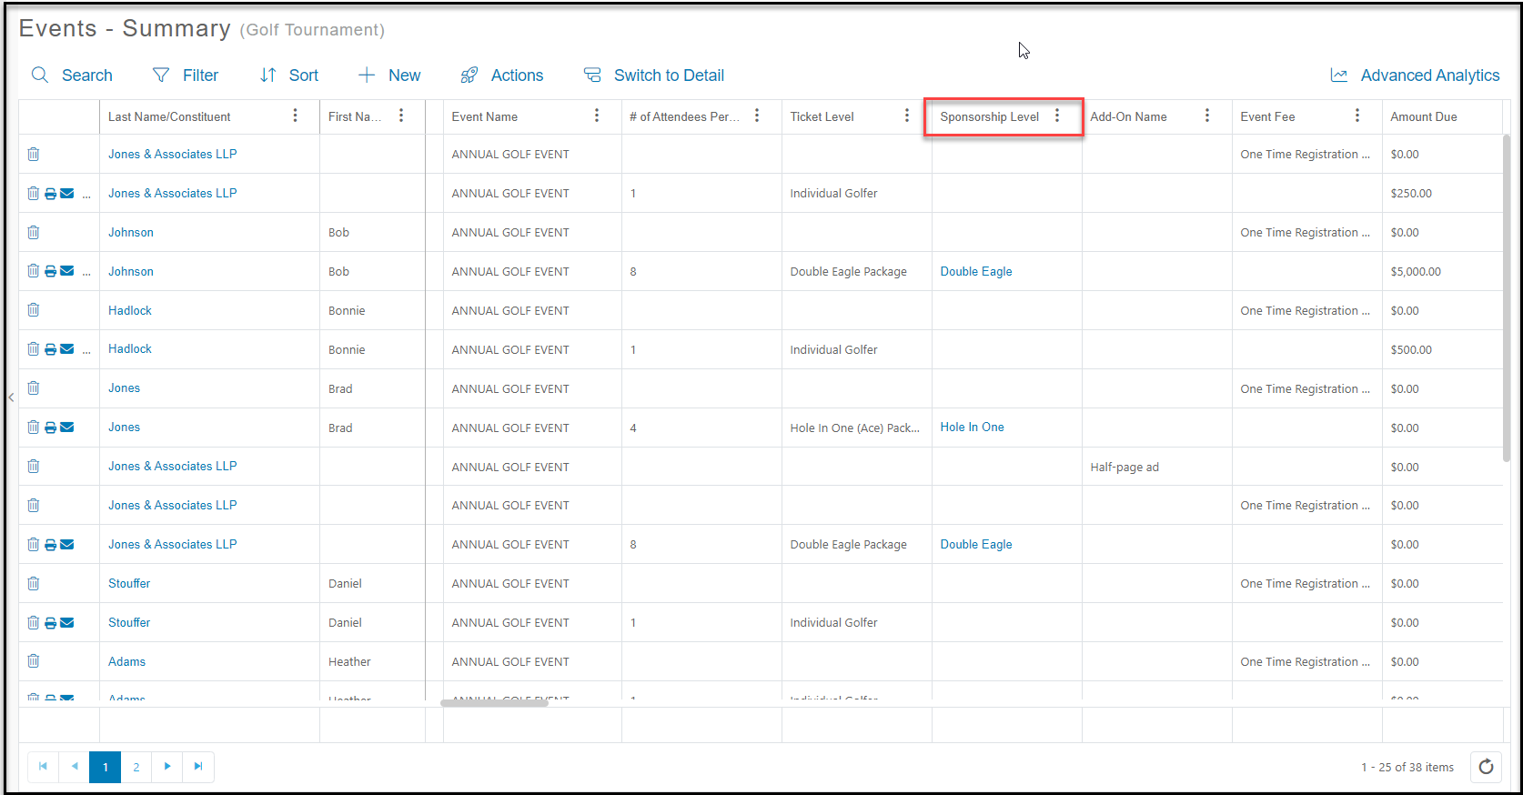Viewport: 1523px width, 795px height.
Task: Open Ticket Level column options menu
Action: (x=907, y=116)
